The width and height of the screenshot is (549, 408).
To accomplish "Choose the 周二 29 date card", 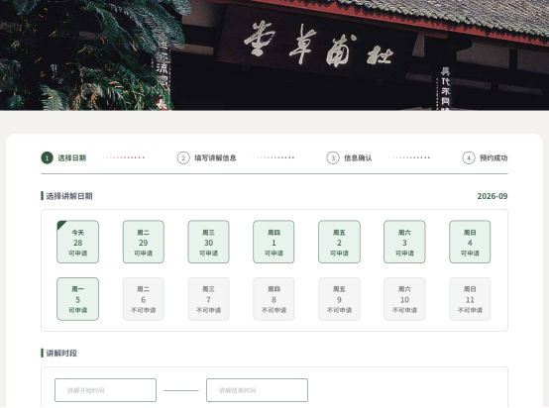I will (x=144, y=242).
